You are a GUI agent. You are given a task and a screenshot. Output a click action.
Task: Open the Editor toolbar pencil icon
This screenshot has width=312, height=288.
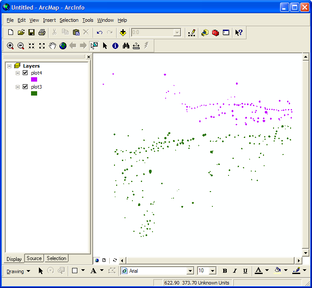click(192, 33)
